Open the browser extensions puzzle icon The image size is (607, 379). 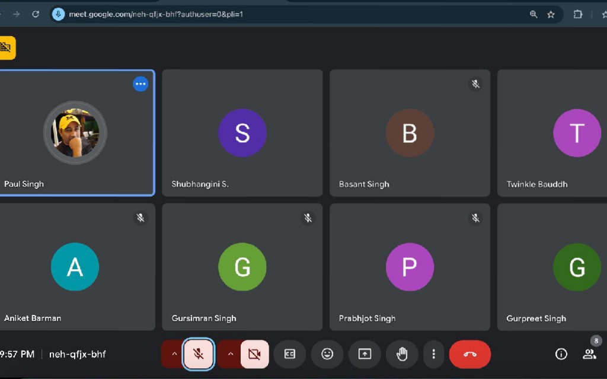point(577,14)
